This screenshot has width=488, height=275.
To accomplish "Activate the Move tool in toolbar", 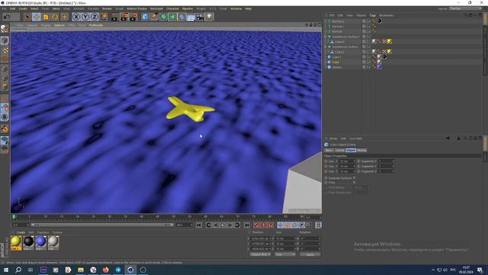I will tap(37, 17).
